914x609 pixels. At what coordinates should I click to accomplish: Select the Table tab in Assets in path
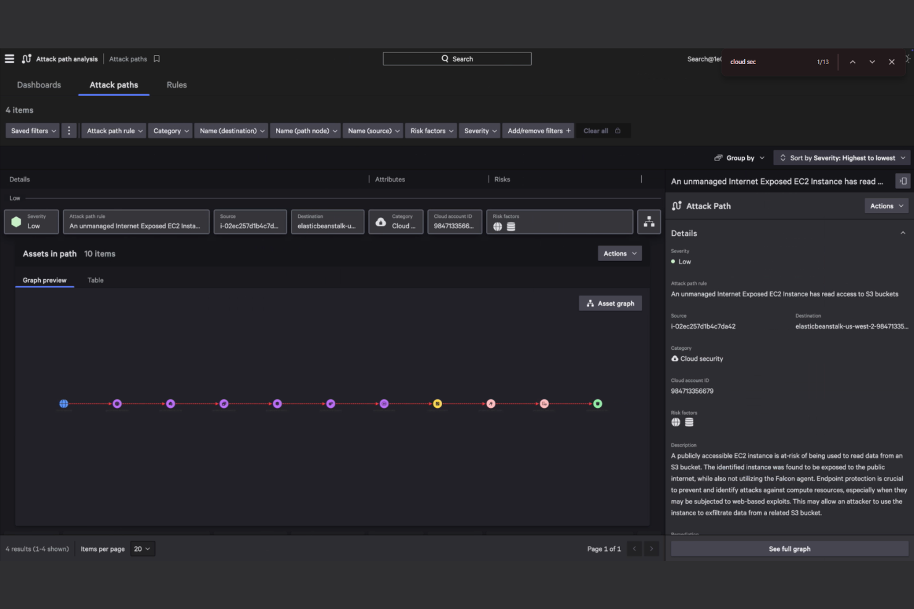95,280
